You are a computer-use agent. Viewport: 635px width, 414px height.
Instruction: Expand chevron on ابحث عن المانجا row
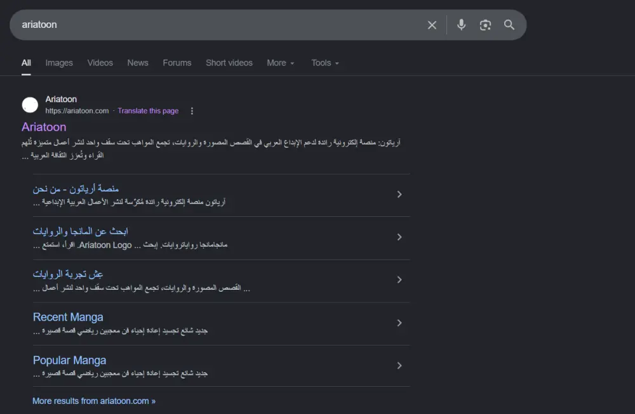pos(399,237)
